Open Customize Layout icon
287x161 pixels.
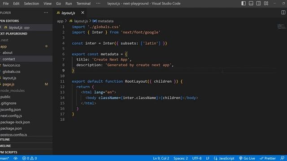click(266, 3)
